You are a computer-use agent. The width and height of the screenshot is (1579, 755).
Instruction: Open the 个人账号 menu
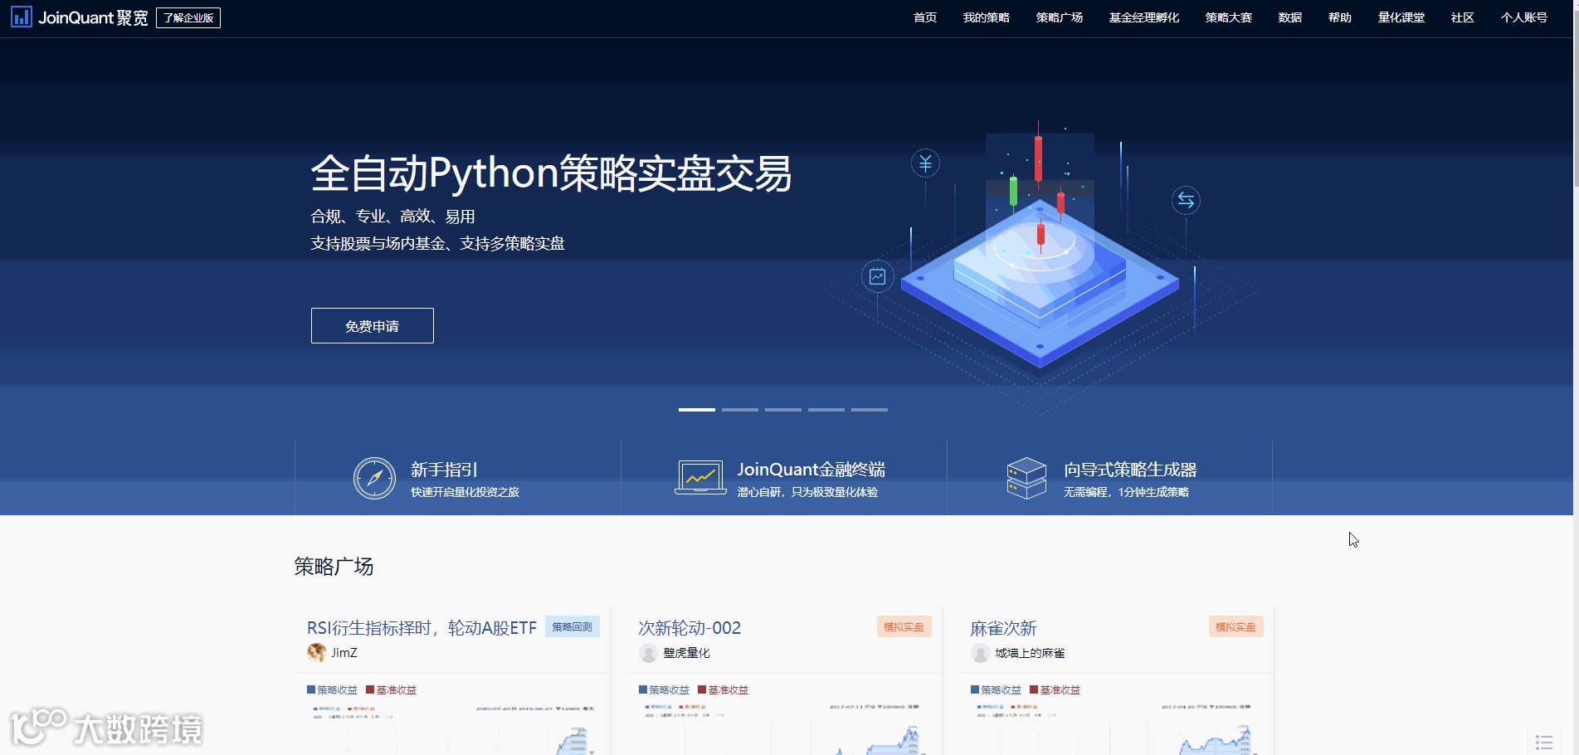[1524, 17]
